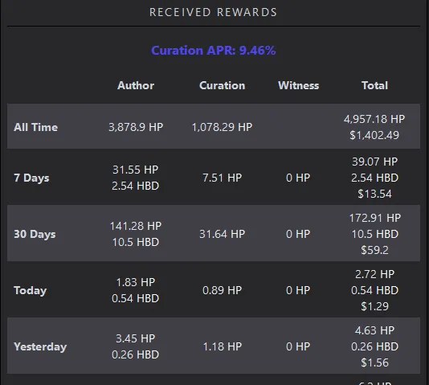Click the Today row label
Image resolution: width=429 pixels, height=385 pixels.
30,291
